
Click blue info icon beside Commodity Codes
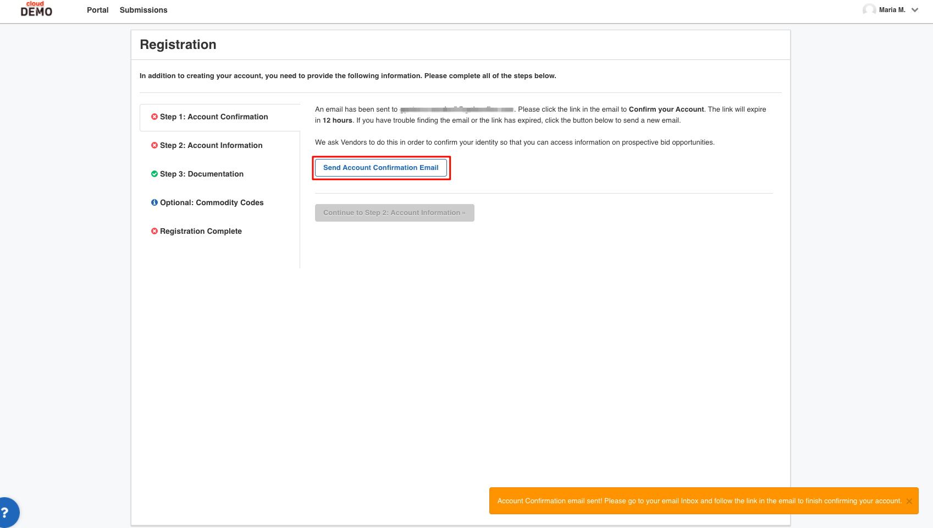pos(154,202)
